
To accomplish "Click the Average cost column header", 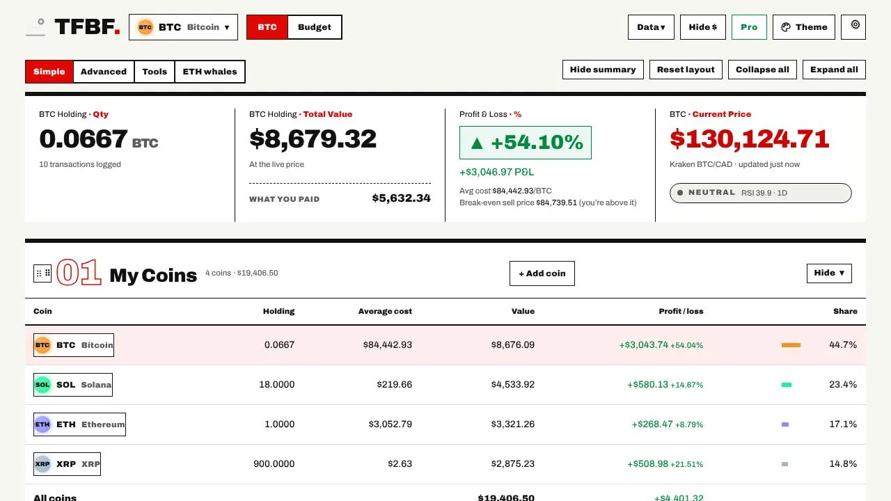I will 385,311.
